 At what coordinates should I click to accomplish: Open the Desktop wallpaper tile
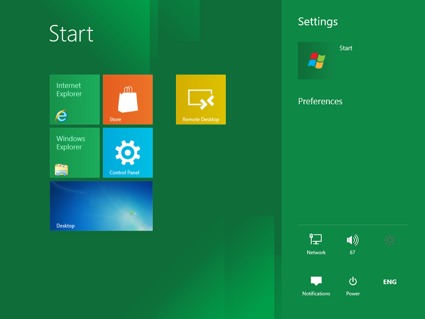point(101,206)
